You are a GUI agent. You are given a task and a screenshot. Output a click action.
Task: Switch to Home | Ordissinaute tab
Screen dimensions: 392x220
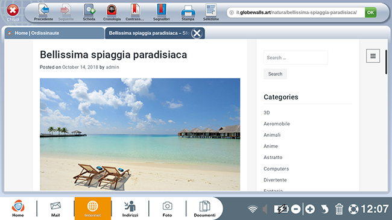(x=54, y=33)
